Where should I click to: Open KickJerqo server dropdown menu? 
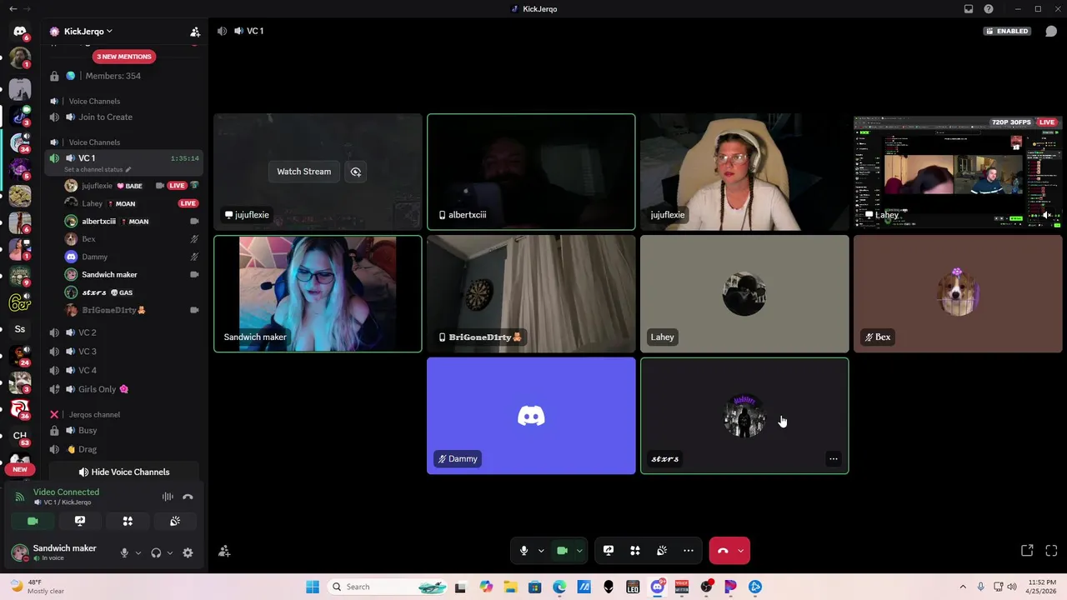click(87, 32)
